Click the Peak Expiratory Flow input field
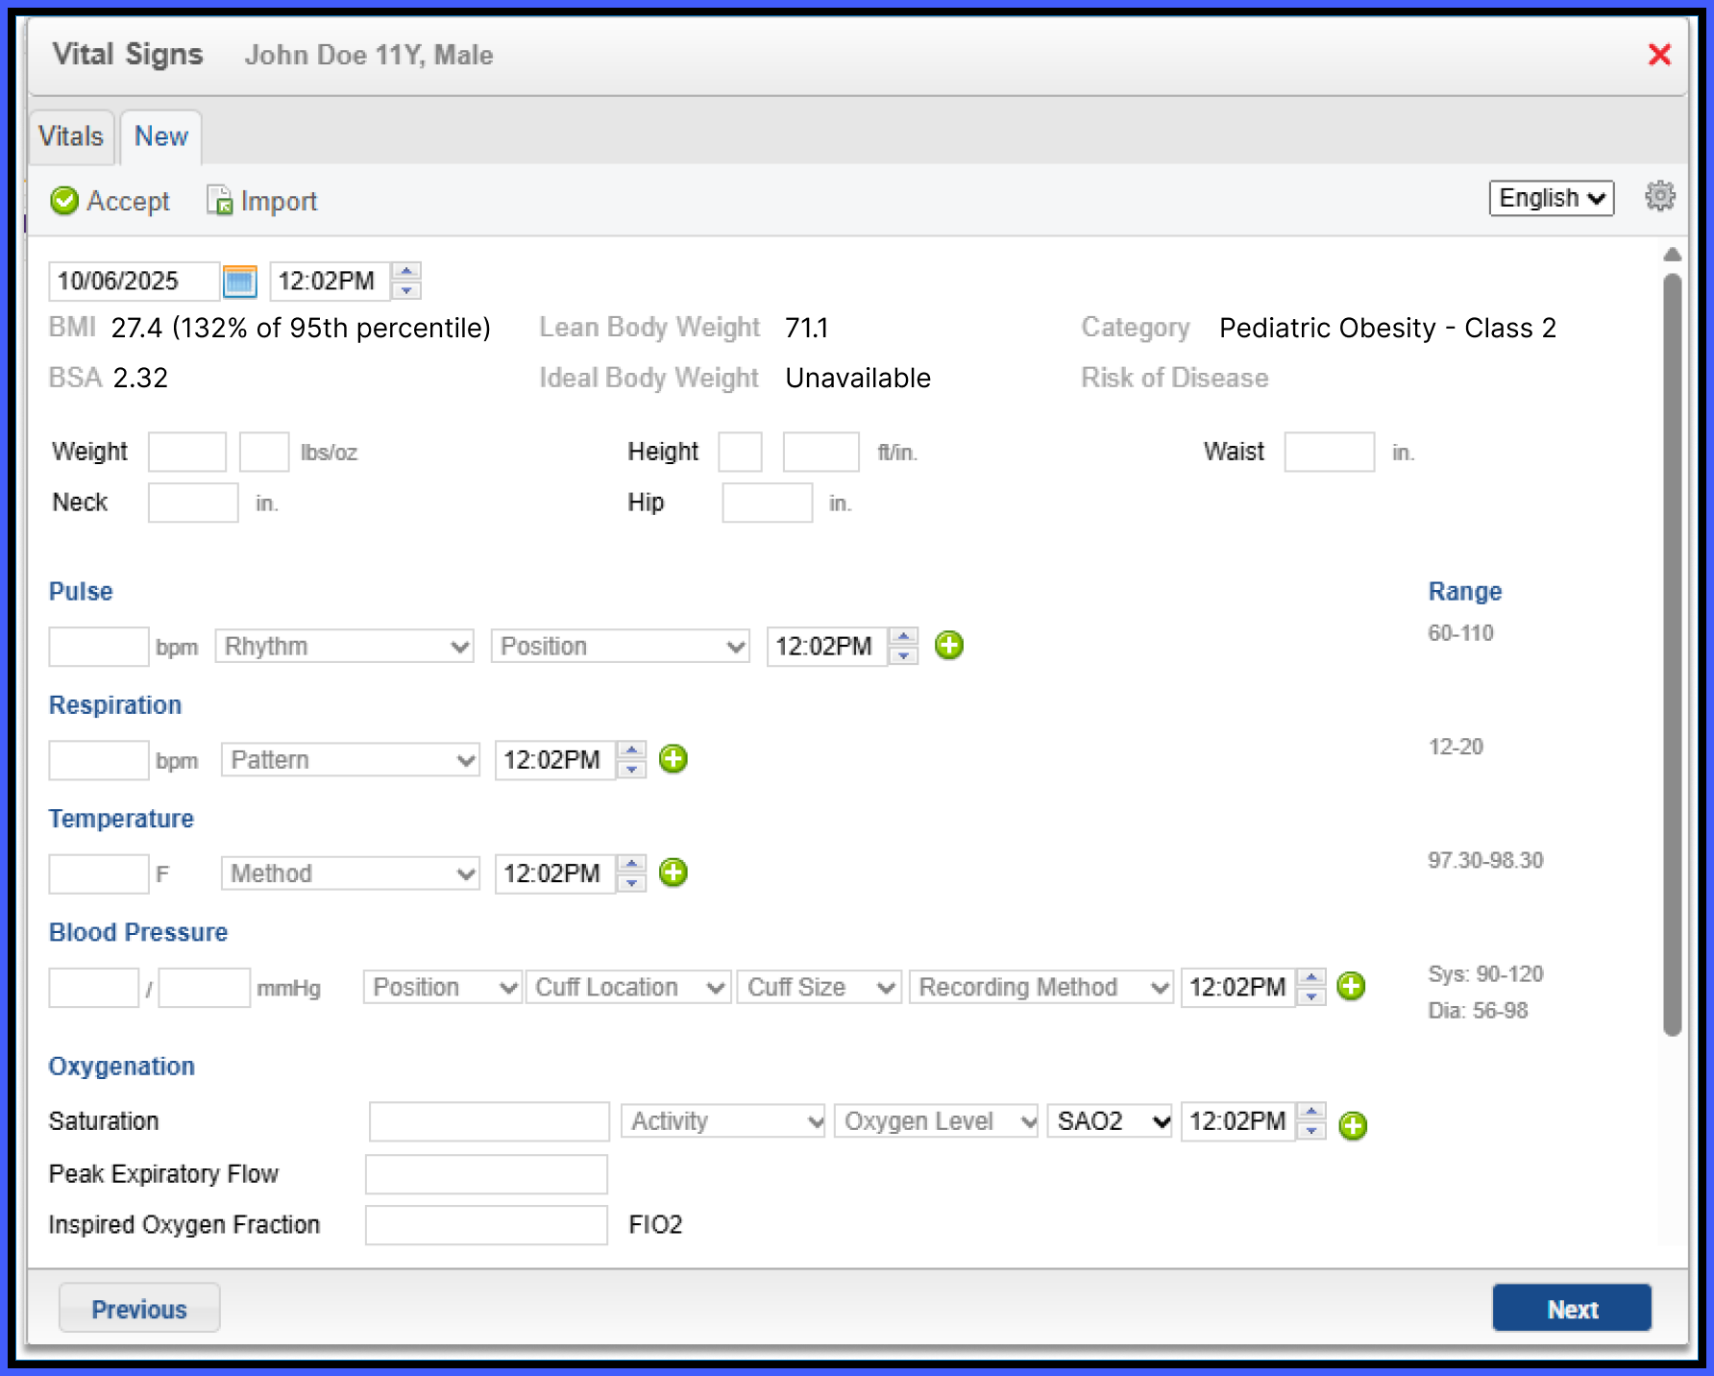 486,1173
